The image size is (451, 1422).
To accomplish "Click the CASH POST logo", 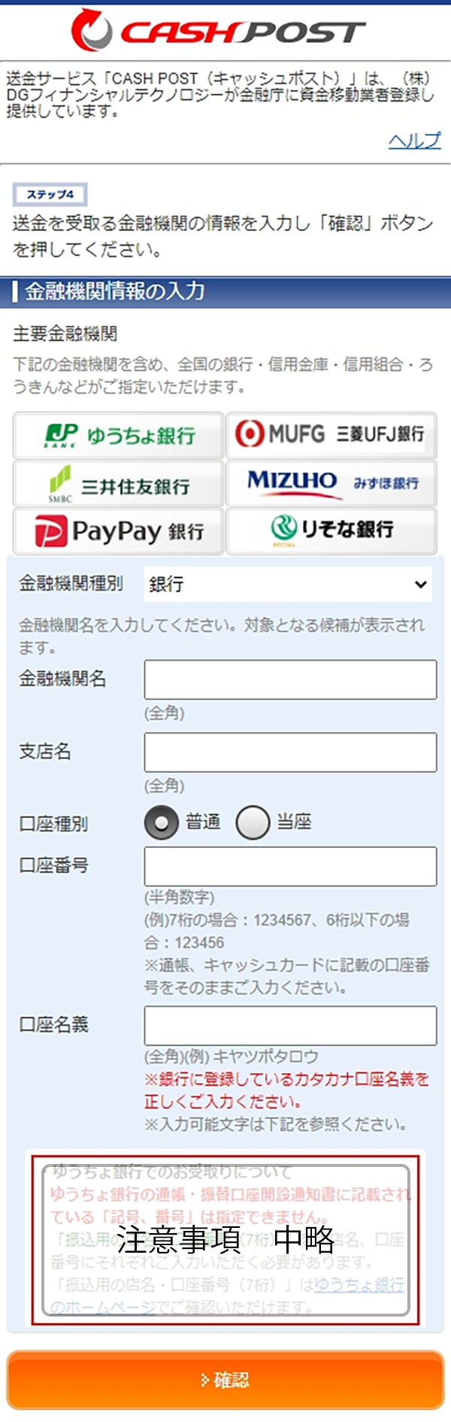I will 219,30.
